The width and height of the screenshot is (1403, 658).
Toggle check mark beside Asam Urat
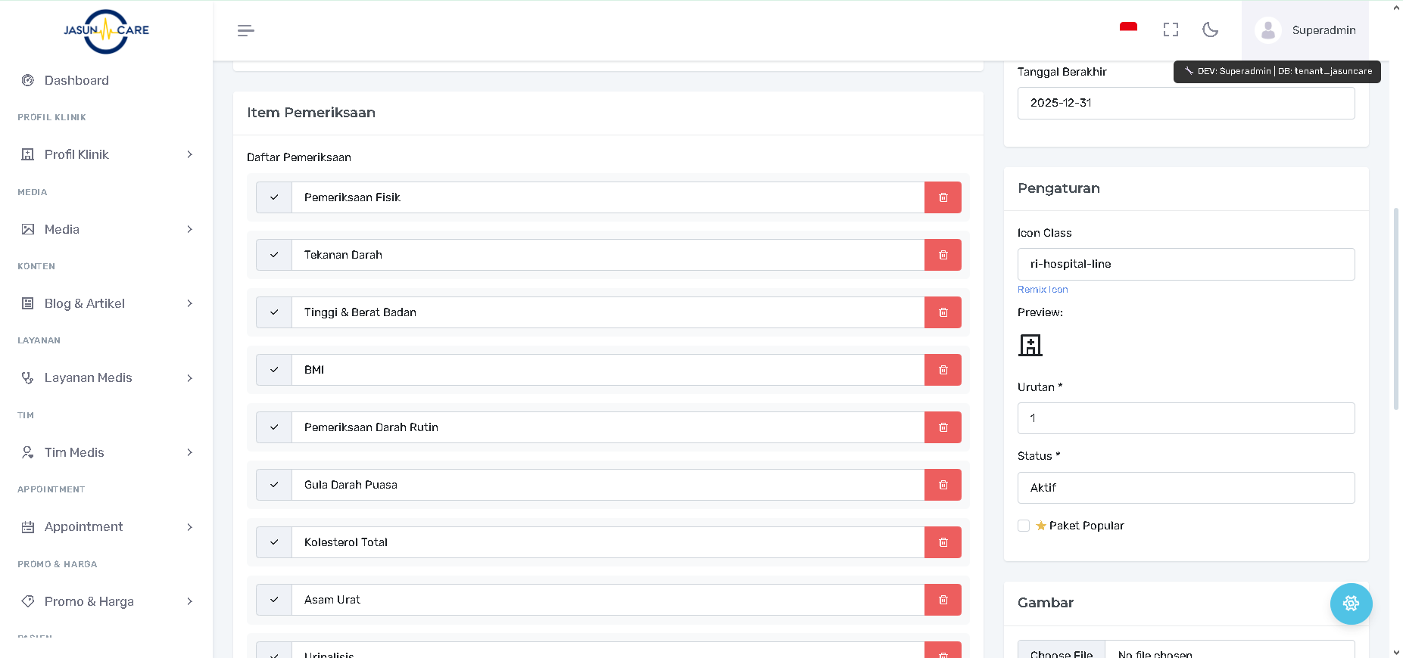pos(274,600)
